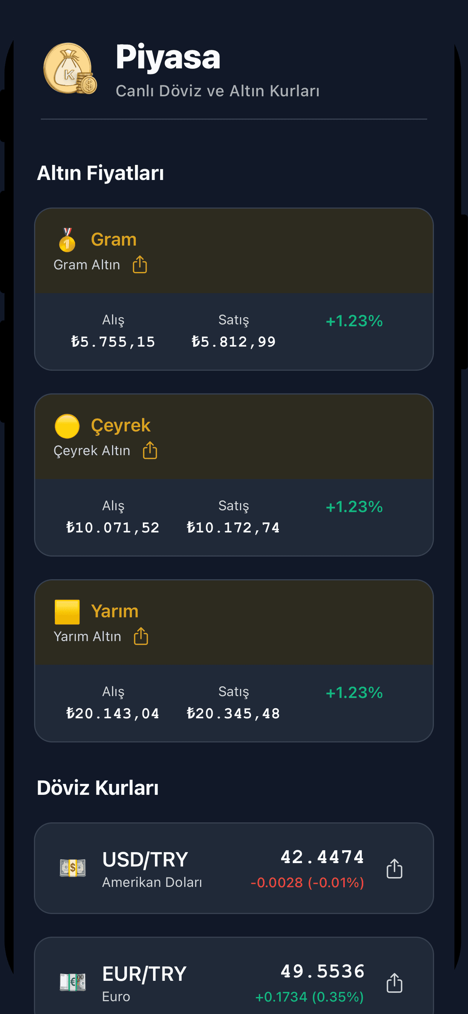
Task: Select the Gram Altın sell price
Action: pos(234,341)
